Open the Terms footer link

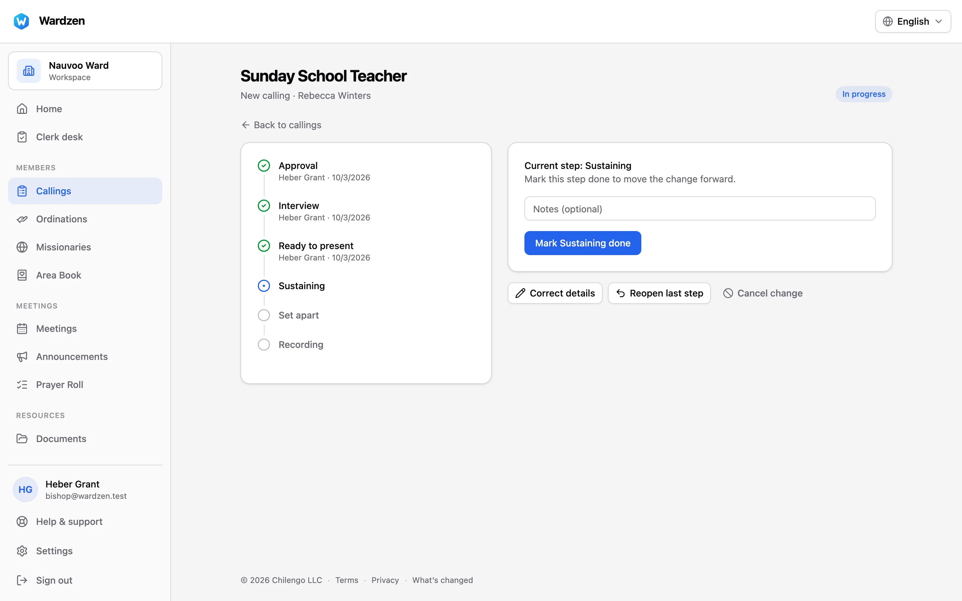[347, 580]
